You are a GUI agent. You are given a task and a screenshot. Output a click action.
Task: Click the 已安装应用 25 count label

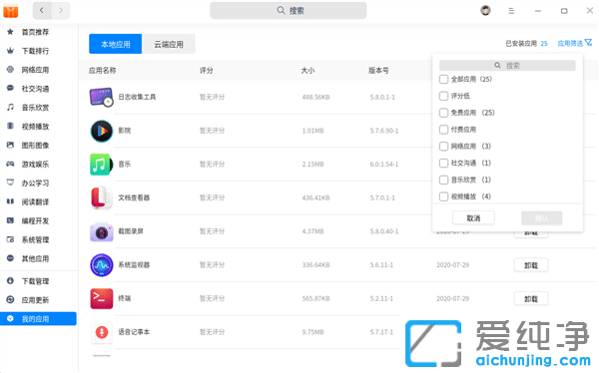526,44
